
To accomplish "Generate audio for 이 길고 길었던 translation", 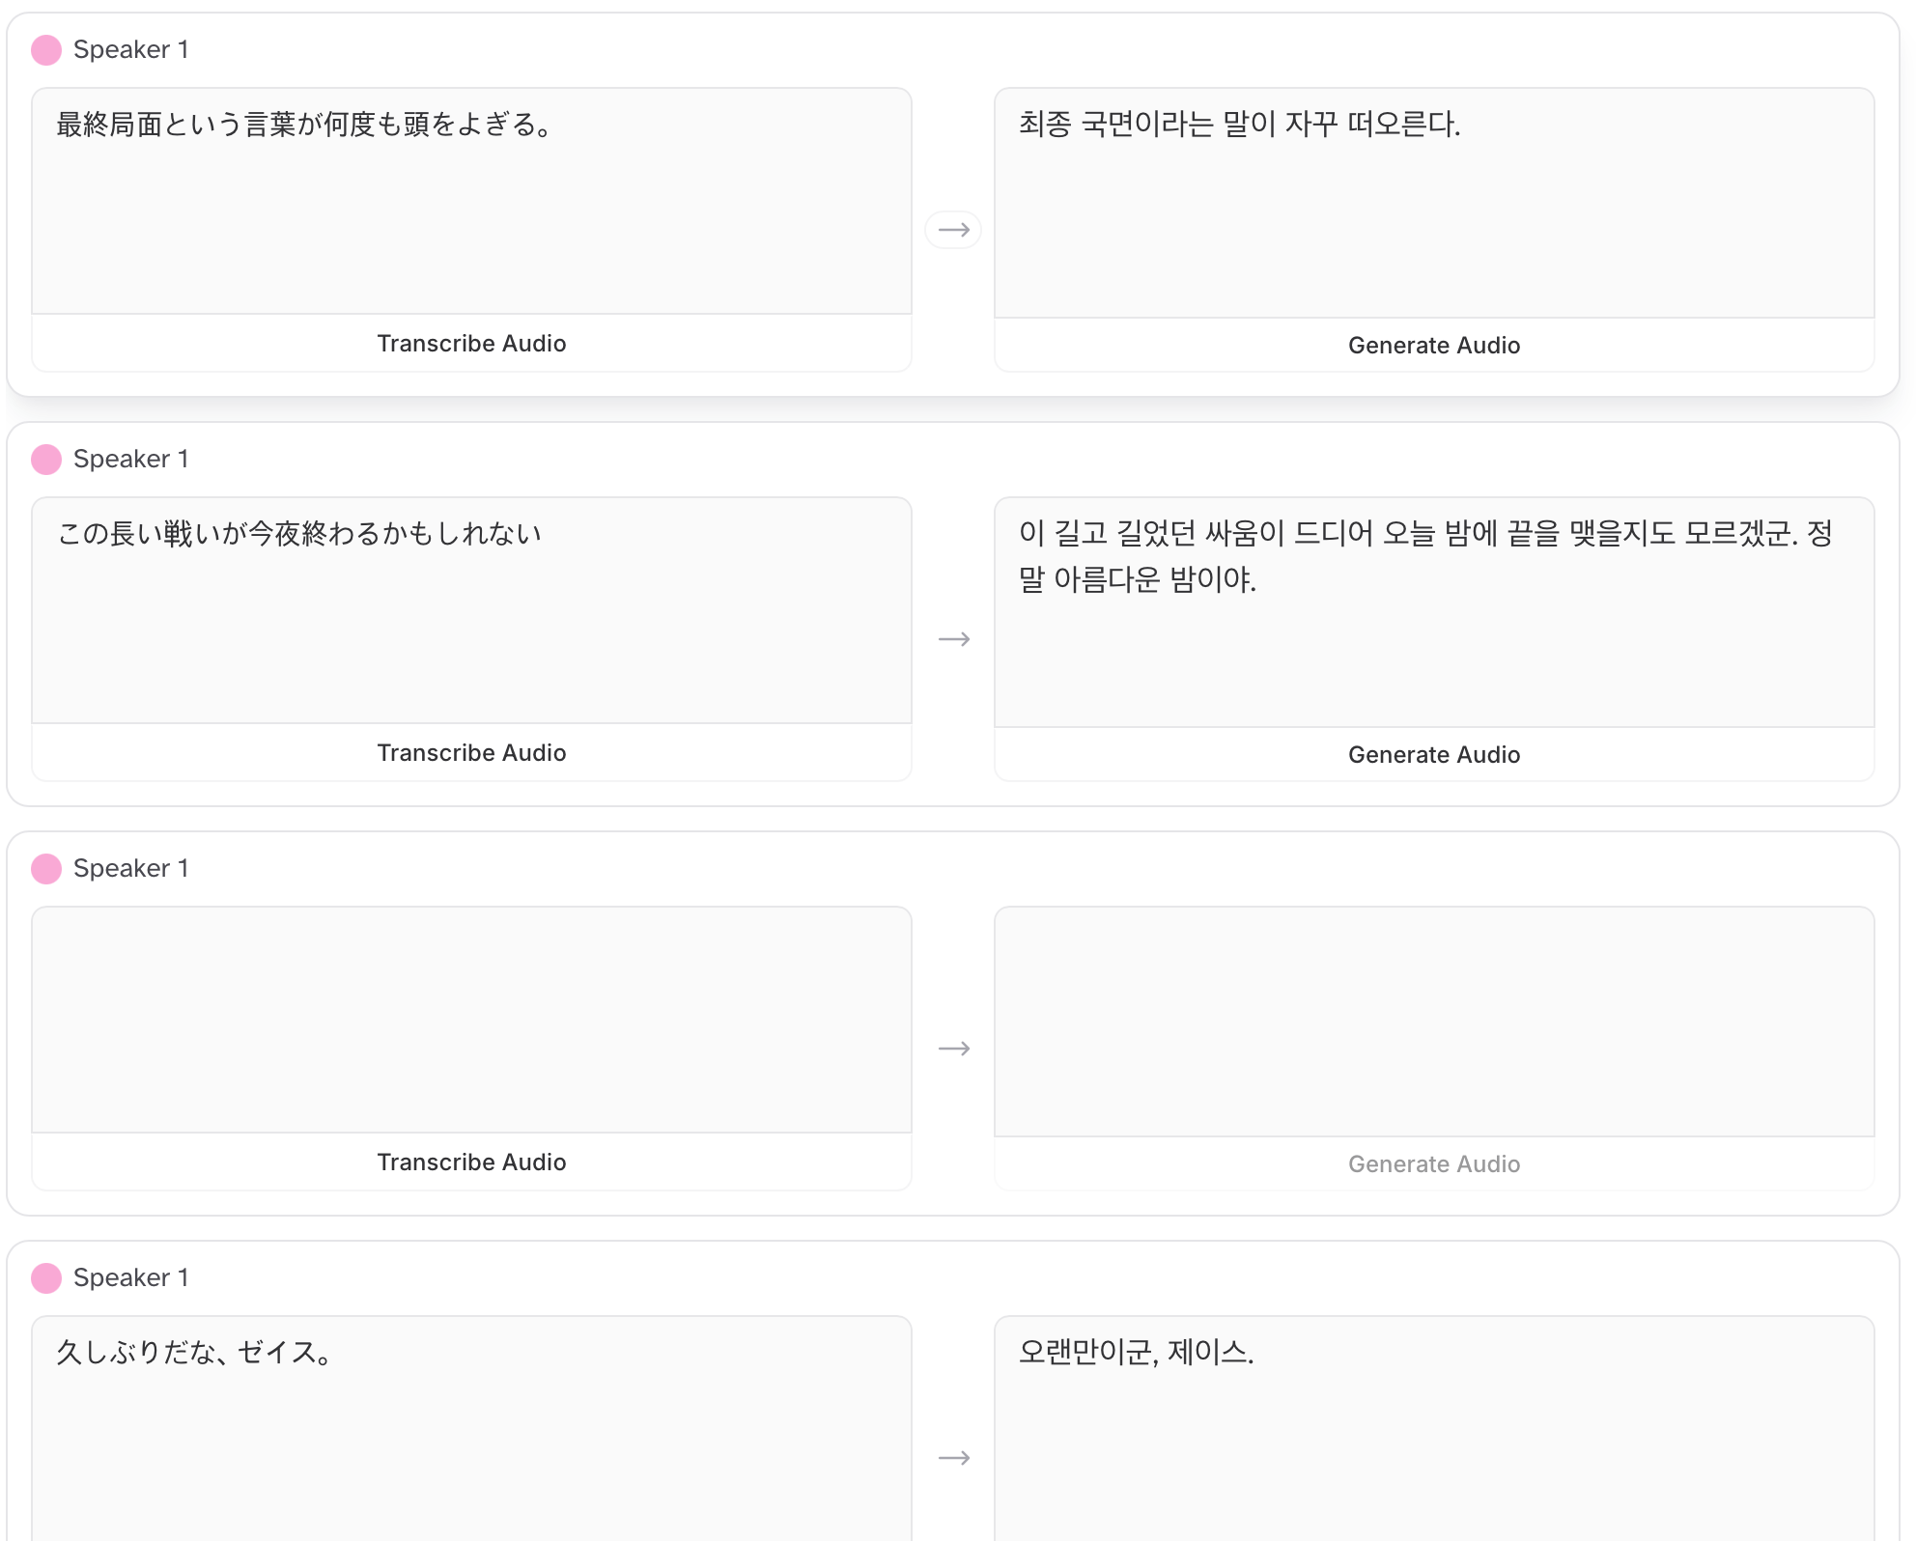I will 1433,755.
